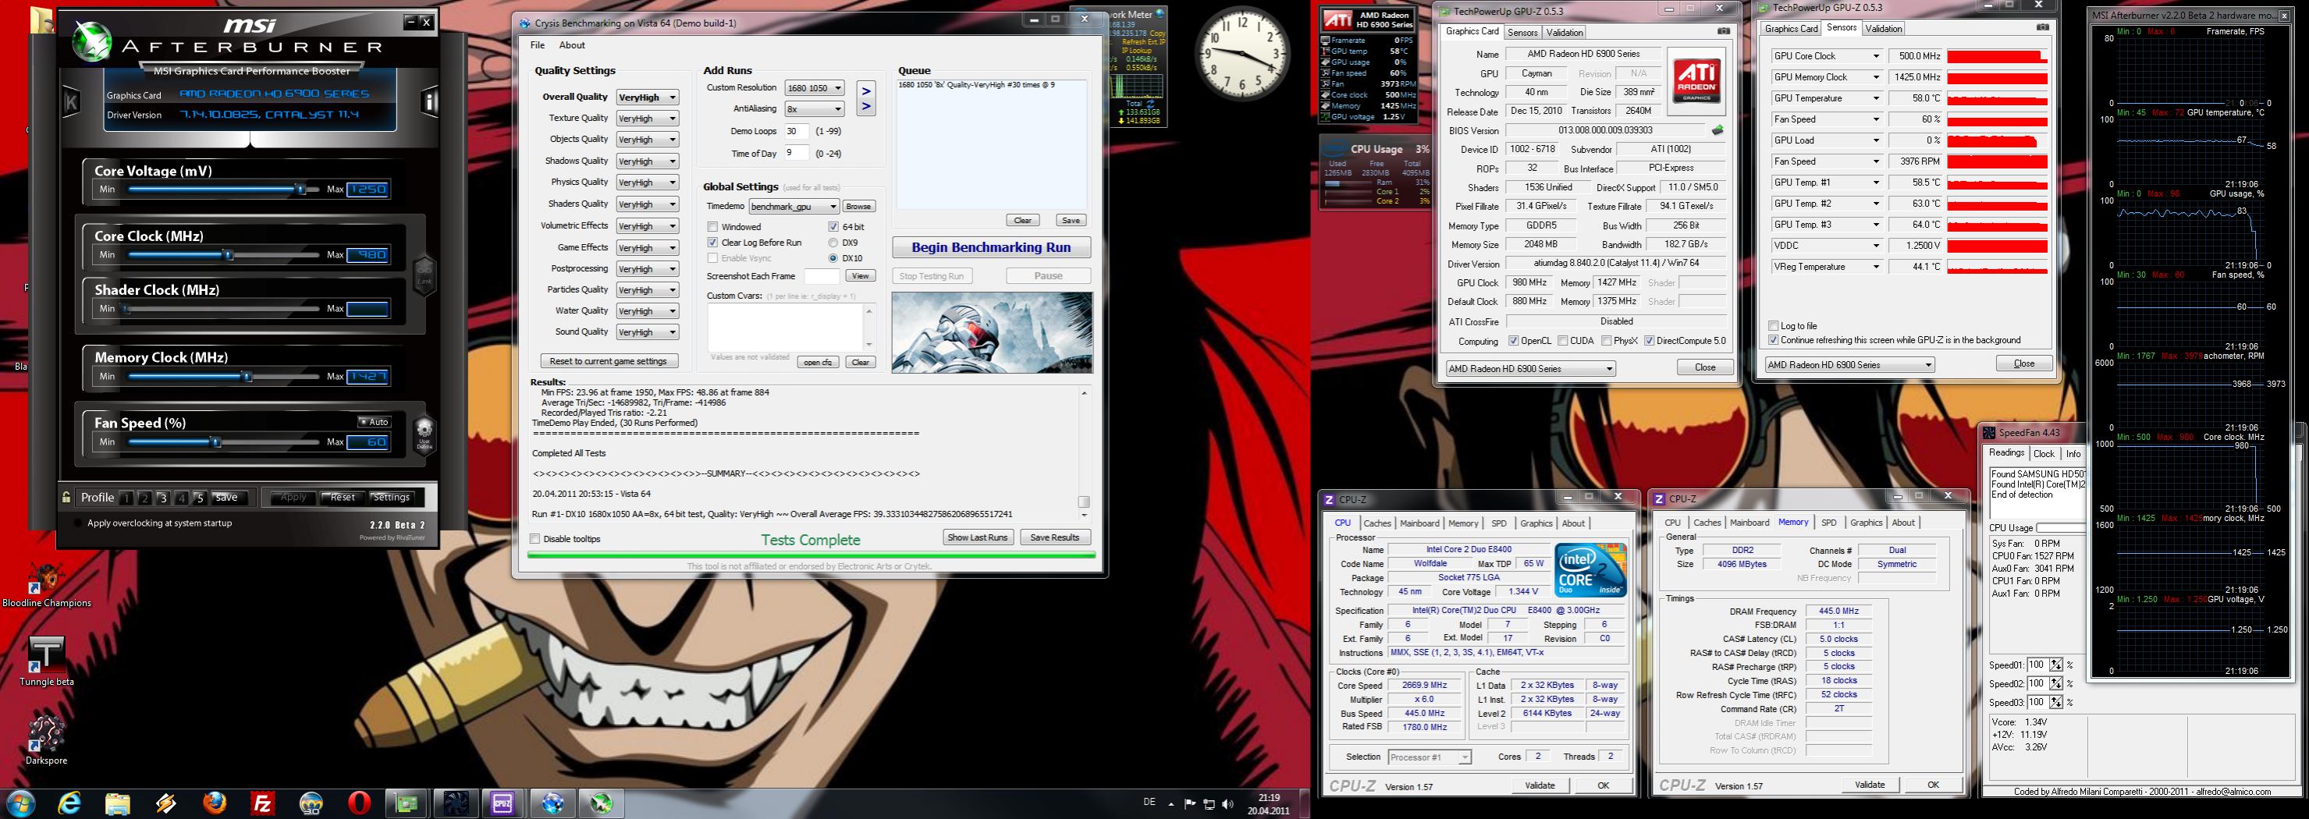Uncheck Continue refreshing in background in GPU-Z
The image size is (2309, 819).
(x=1773, y=339)
